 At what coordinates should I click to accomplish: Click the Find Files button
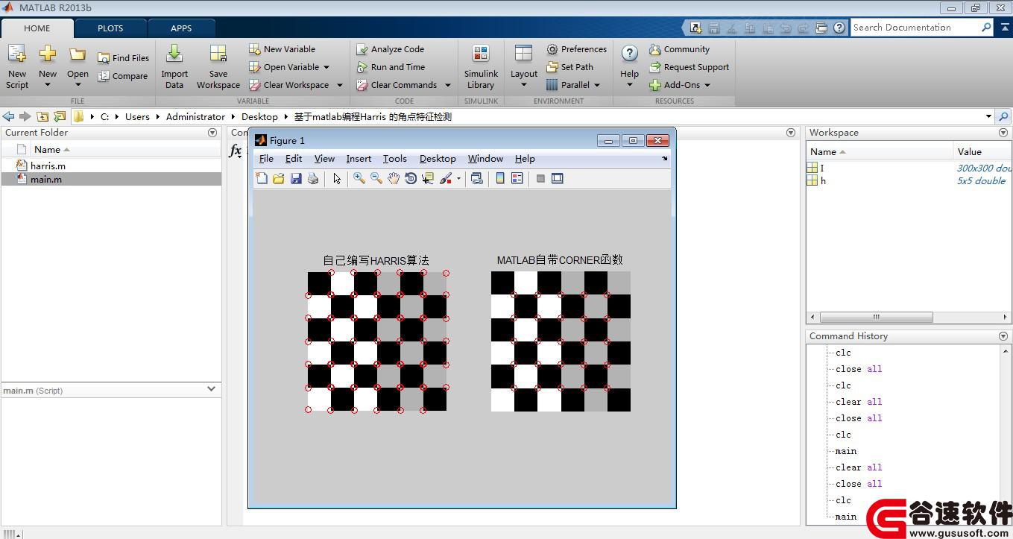pyautogui.click(x=123, y=57)
